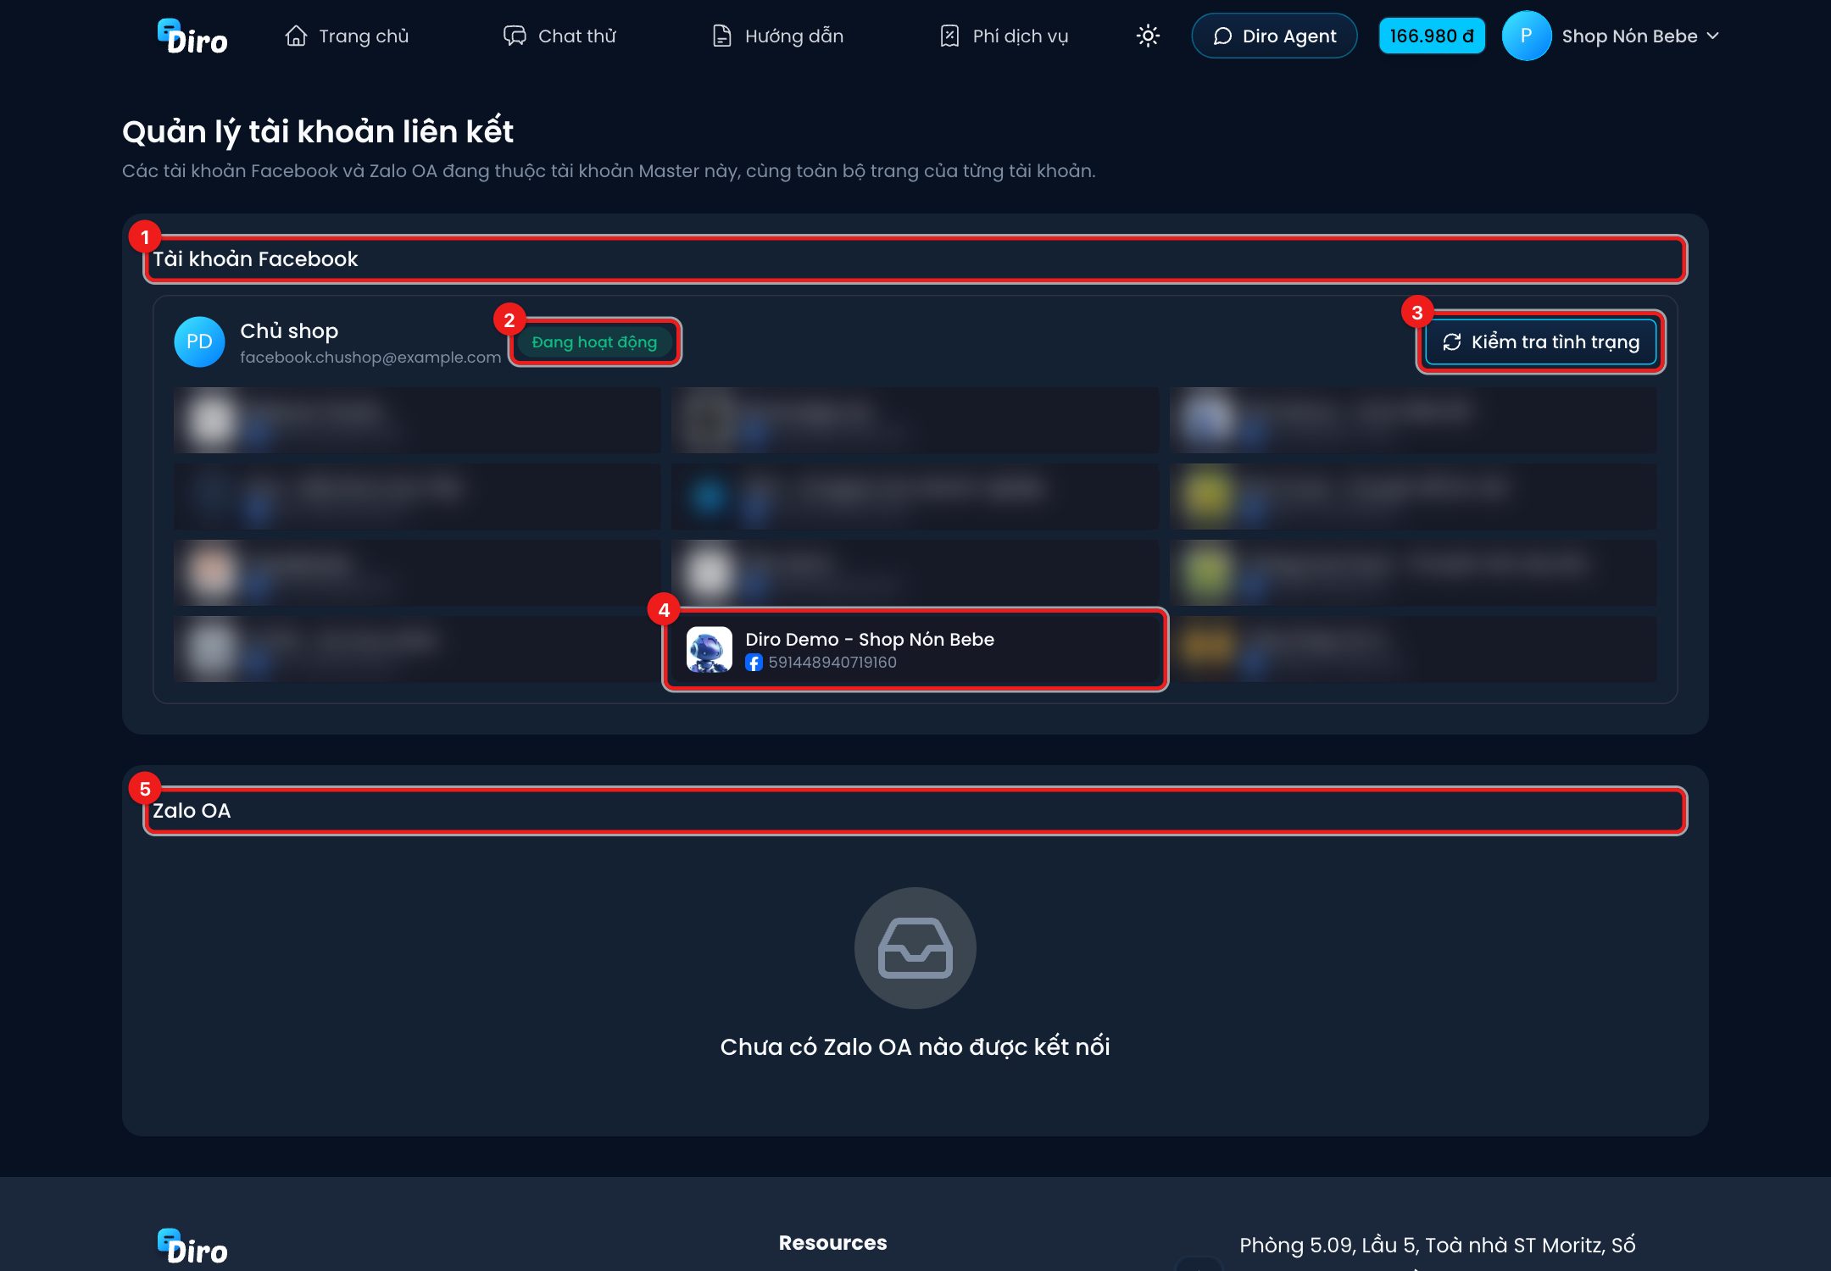Click the Diro logo in header
This screenshot has height=1271, width=1831.
click(192, 36)
